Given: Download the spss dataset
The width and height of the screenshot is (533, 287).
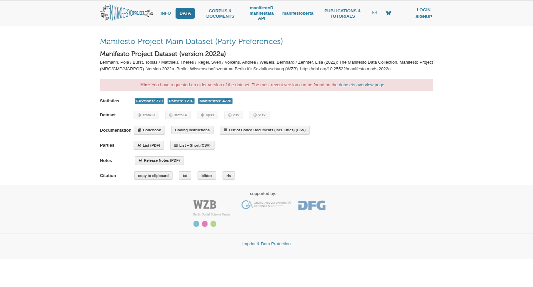Looking at the screenshot, I should pos(207,115).
